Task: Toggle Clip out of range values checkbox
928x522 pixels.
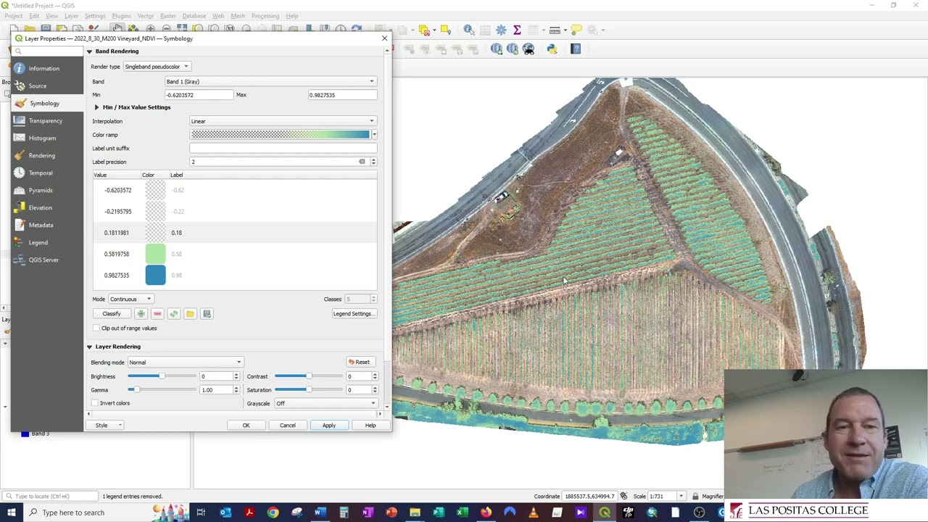Action: tap(96, 328)
